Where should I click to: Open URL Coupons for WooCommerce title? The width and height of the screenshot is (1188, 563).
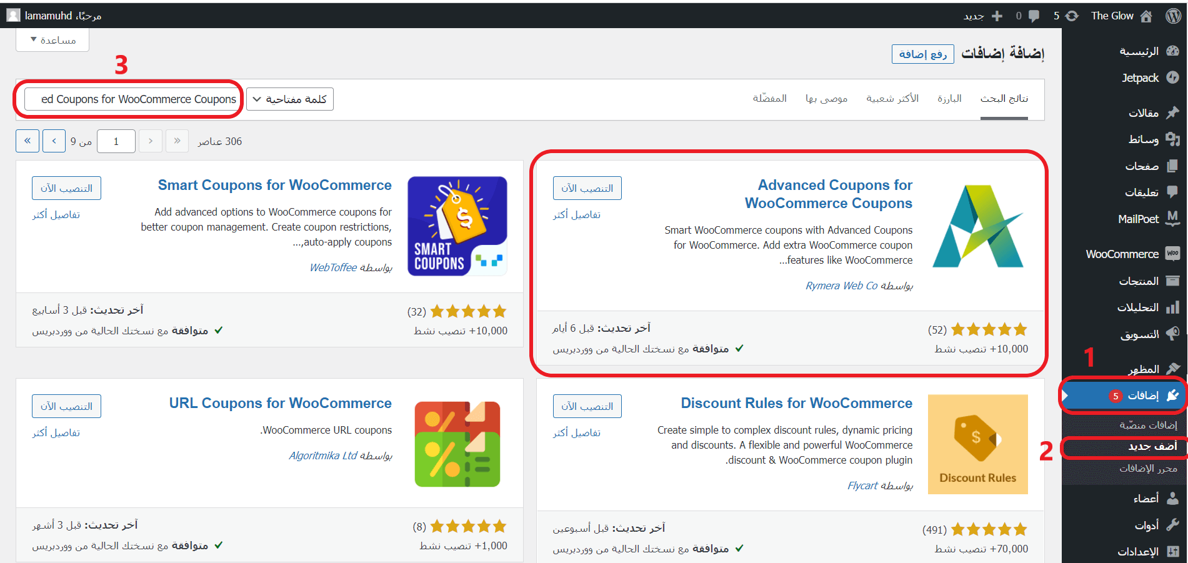[x=281, y=403]
